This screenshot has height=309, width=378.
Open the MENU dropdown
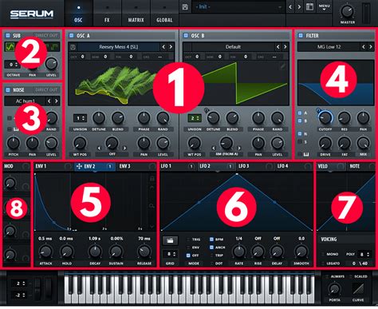point(324,7)
